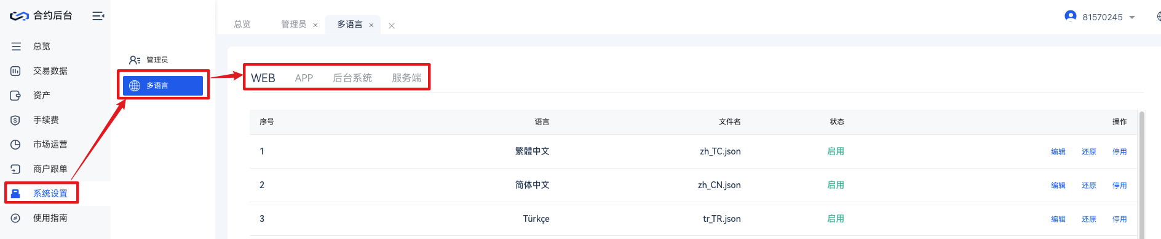1161x239 pixels.
Task: Switch to the 后台系统 tab
Action: pyautogui.click(x=352, y=78)
